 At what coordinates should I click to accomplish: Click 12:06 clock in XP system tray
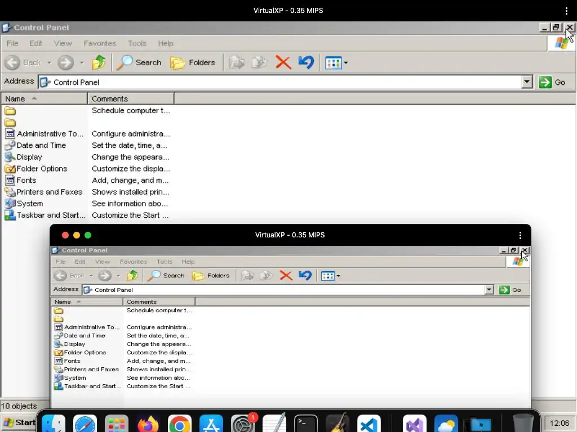pyautogui.click(x=560, y=423)
